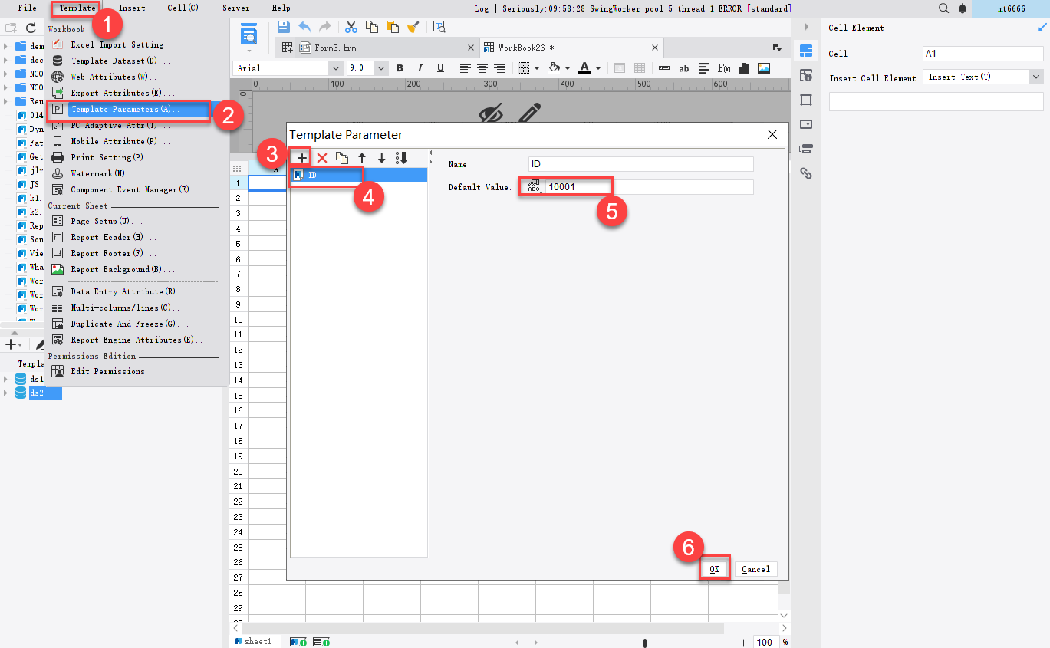Insert a chart using the chart toolbar icon

pos(743,68)
